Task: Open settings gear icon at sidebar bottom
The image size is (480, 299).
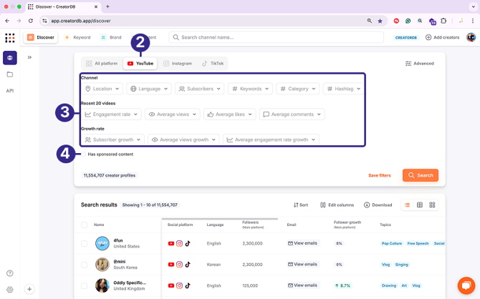Action: click(10, 289)
